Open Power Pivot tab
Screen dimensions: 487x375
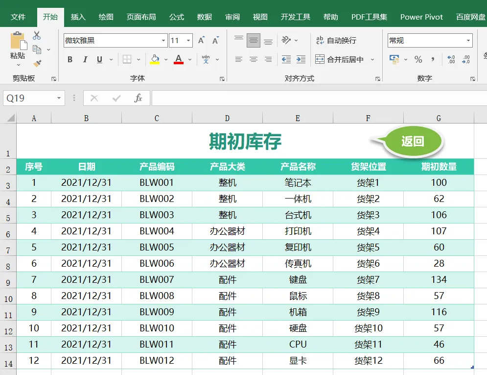421,17
